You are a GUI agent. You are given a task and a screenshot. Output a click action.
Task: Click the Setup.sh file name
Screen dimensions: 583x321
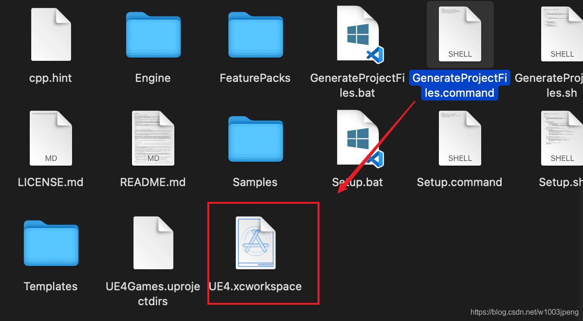pos(560,182)
